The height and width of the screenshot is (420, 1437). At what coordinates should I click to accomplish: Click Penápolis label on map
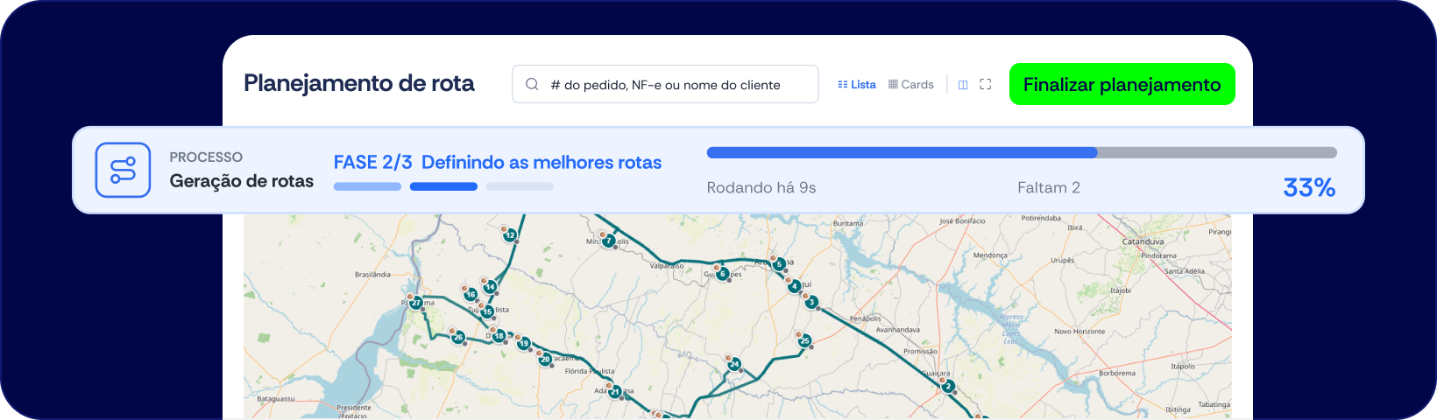pos(866,318)
